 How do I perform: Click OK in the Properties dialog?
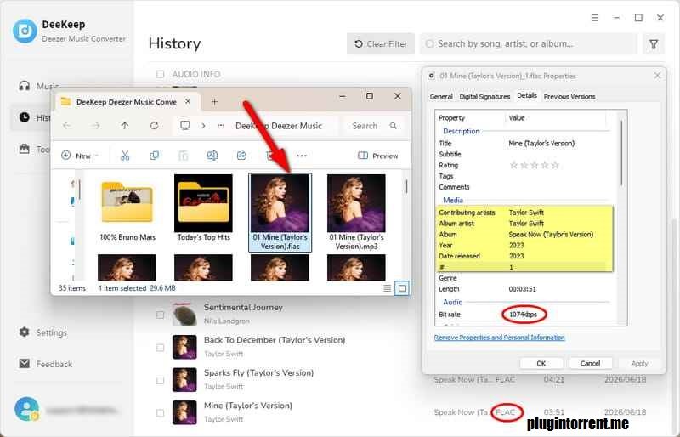541,364
